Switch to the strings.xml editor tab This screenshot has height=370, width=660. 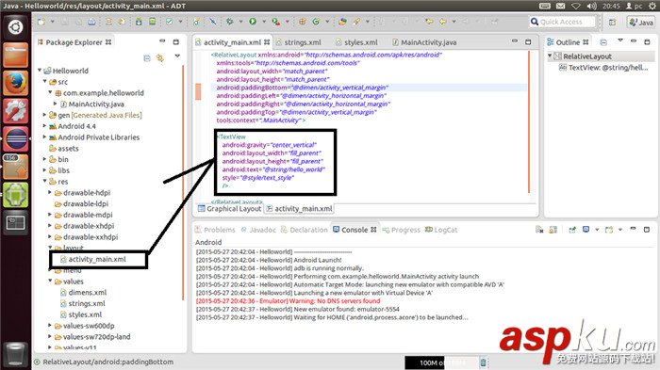299,42
